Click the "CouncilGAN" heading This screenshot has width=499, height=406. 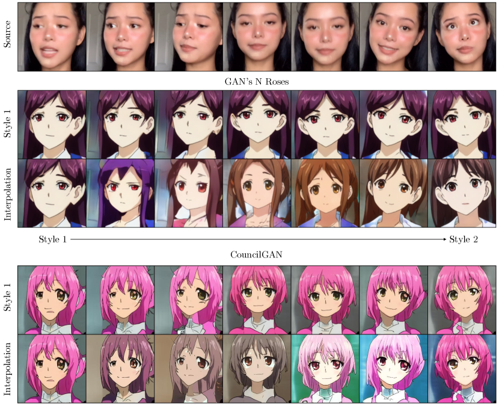point(256,255)
